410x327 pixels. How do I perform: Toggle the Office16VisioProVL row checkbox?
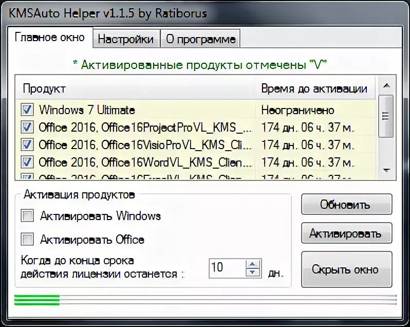coord(27,144)
